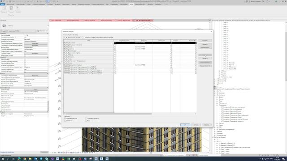Image resolution: width=287 pixels, height=161 pixels.
Task: Open taskbar search
Action: point(8,159)
